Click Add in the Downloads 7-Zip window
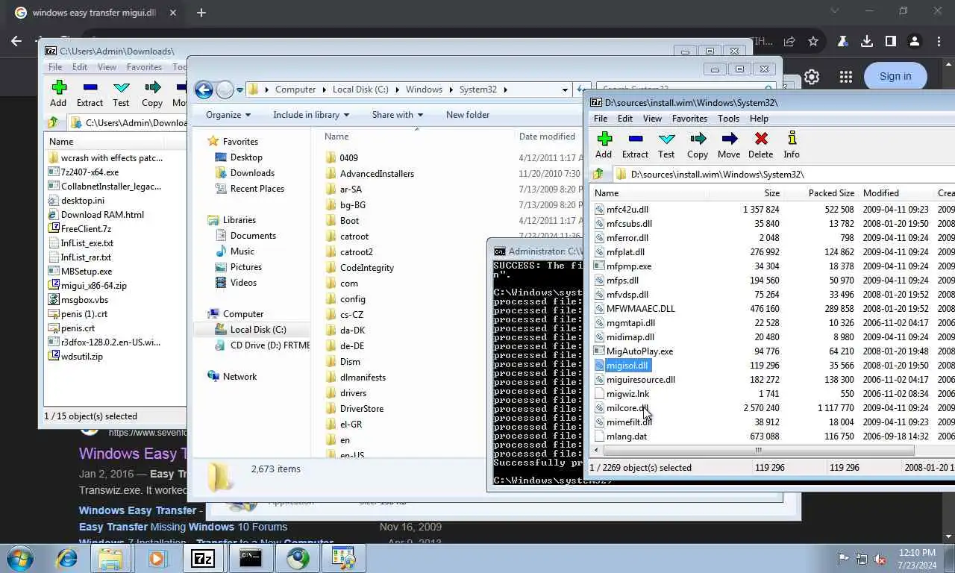955x573 pixels. pyautogui.click(x=58, y=94)
